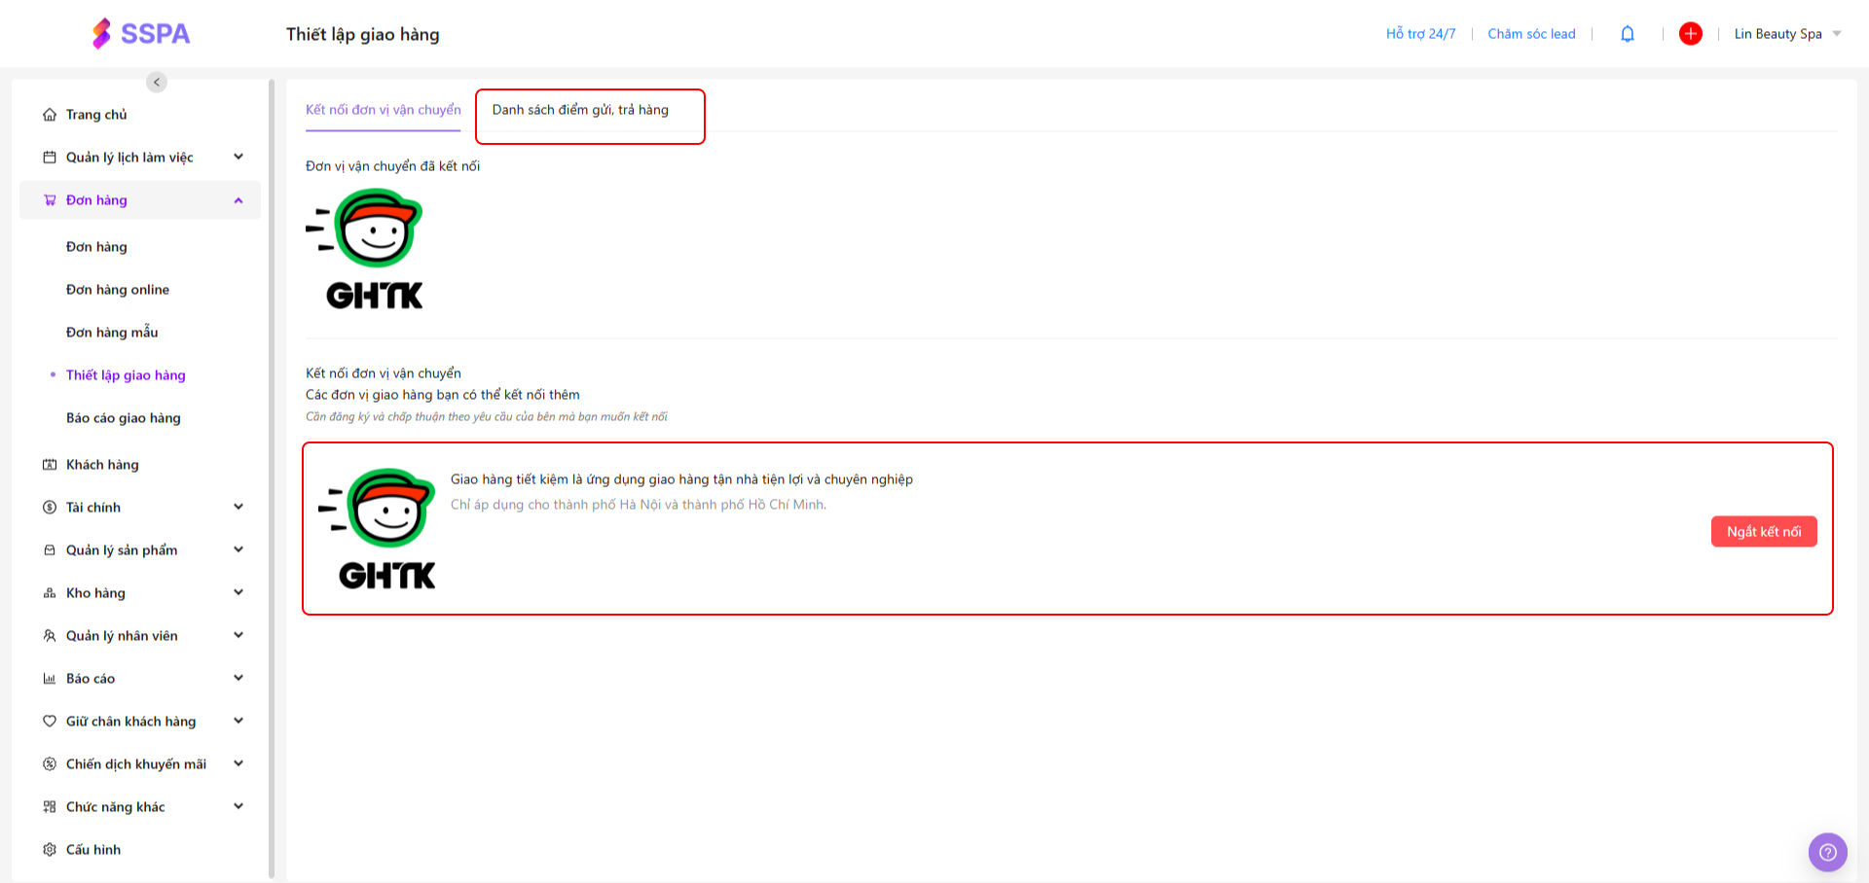
Task: Expand the Kho hàng chevron
Action: (x=238, y=593)
